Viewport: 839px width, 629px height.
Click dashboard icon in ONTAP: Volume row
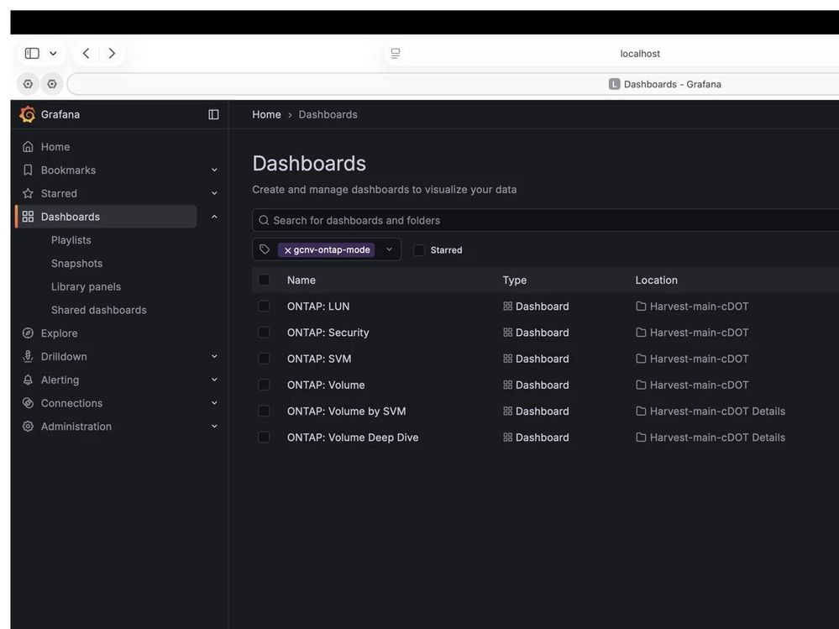[508, 385]
